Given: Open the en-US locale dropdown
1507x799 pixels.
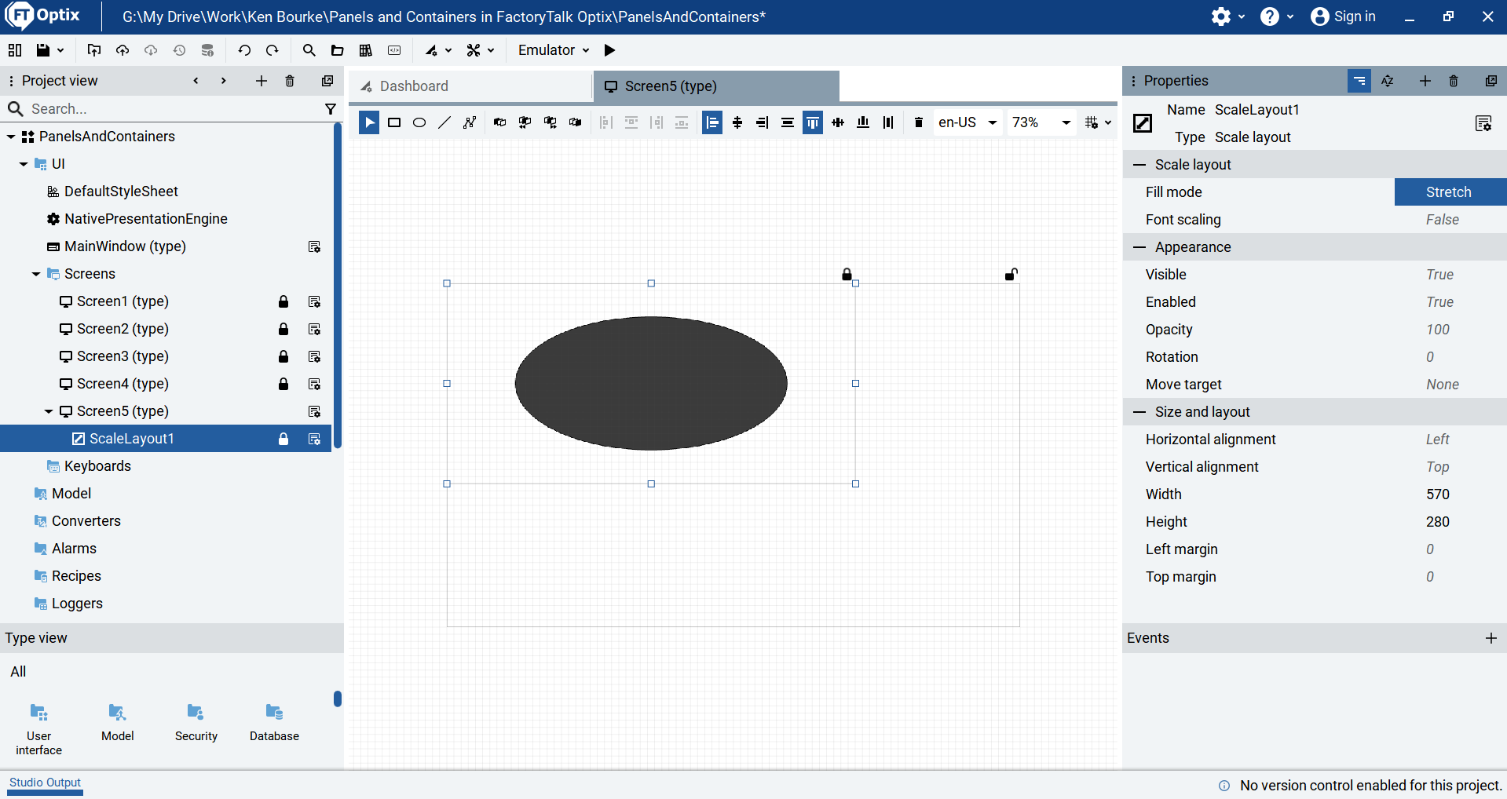Looking at the screenshot, I should click(x=967, y=122).
